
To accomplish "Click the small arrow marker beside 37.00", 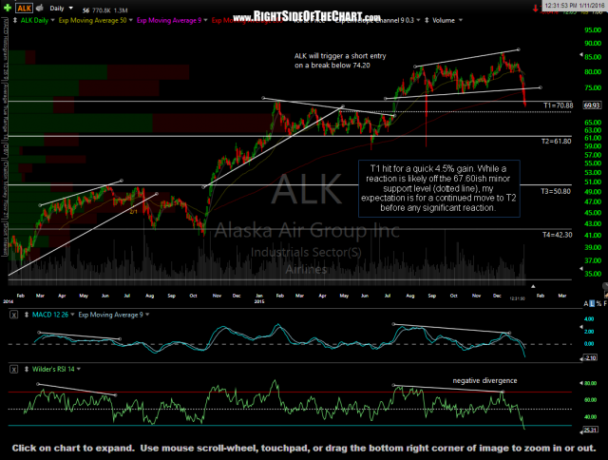I will pos(580,269).
